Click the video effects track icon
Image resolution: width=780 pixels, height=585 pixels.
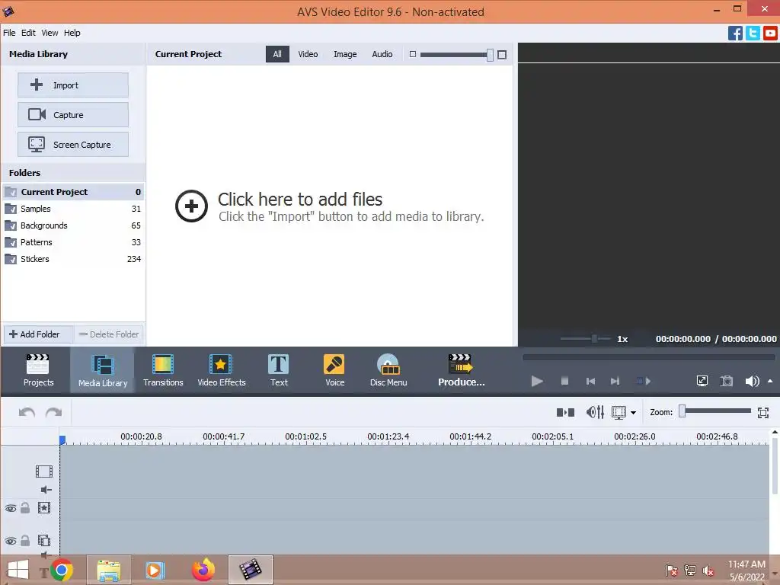coord(44,508)
